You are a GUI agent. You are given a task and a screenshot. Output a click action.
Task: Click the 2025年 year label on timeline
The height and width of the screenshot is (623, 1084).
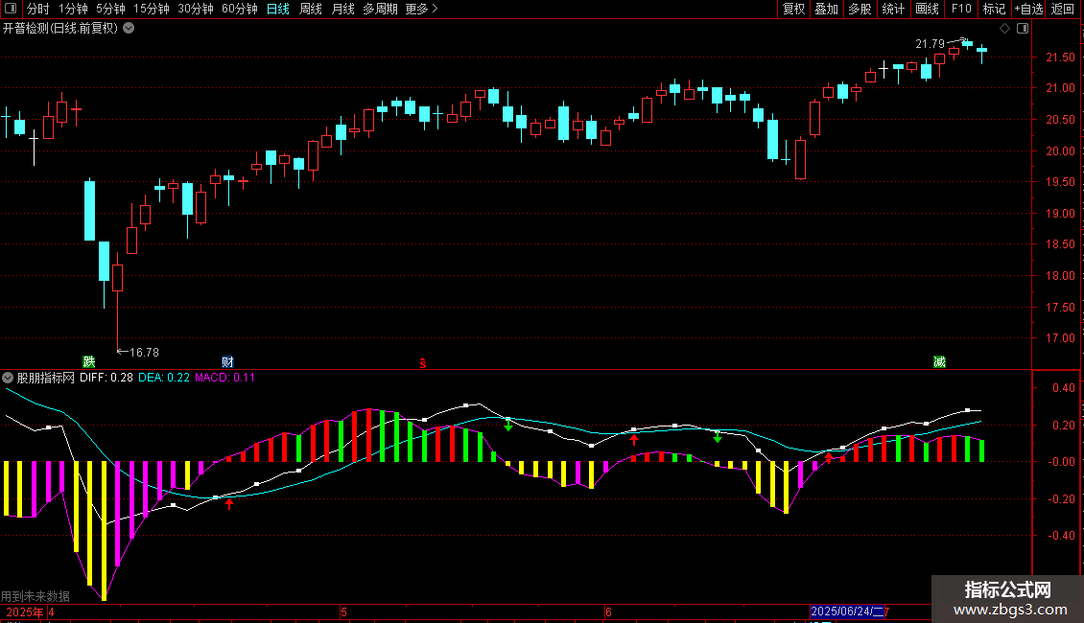(25, 611)
